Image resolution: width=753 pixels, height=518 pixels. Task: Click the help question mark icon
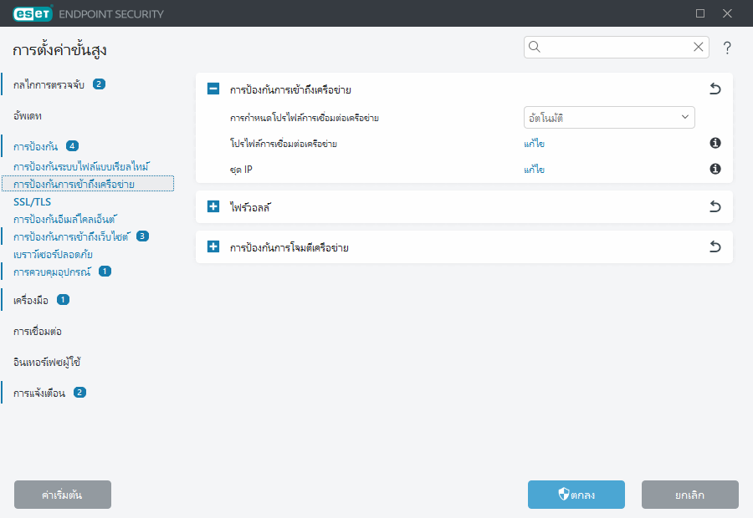point(727,48)
